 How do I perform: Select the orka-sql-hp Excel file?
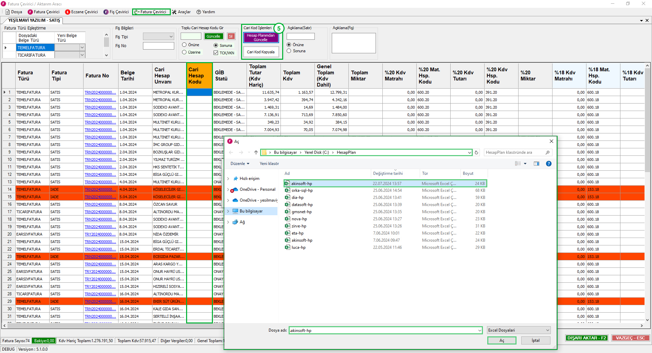pyautogui.click(x=302, y=190)
